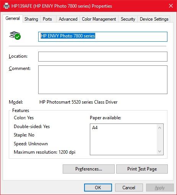
Task: Click the Print Test Page button
Action: (x=142, y=169)
